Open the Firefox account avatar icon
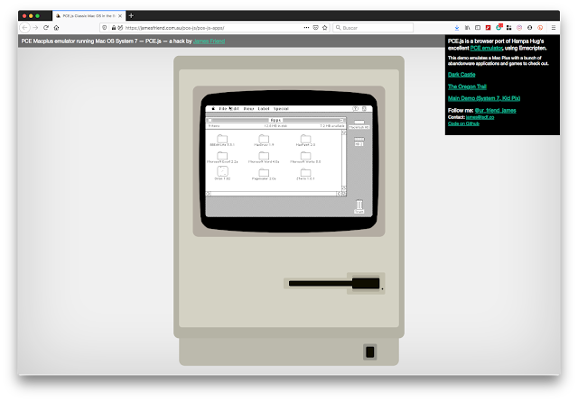 tap(530, 28)
